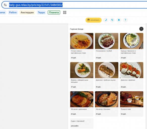
Task: Click the yellow Бронировать booking button
Action: click(93, 20)
